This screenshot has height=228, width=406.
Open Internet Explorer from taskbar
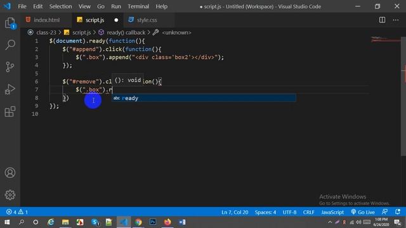51,222
